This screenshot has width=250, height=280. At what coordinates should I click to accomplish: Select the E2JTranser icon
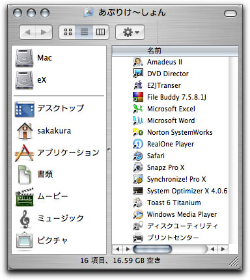click(138, 85)
